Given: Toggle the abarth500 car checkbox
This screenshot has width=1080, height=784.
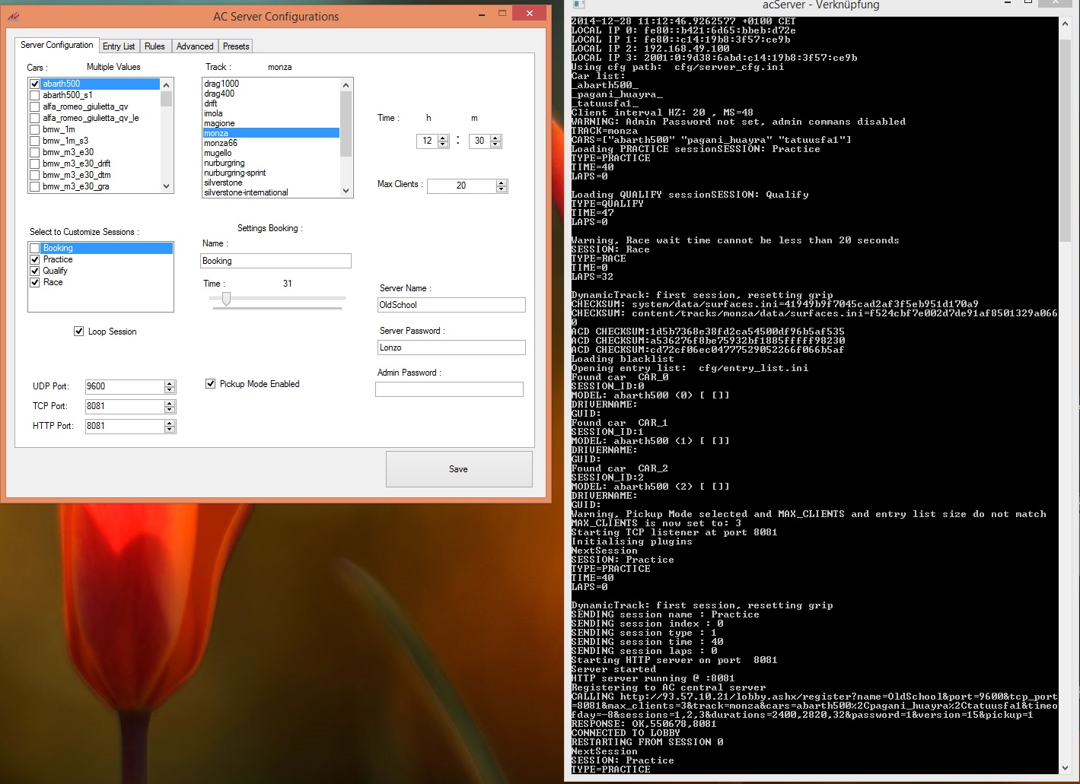Looking at the screenshot, I should pos(34,84).
